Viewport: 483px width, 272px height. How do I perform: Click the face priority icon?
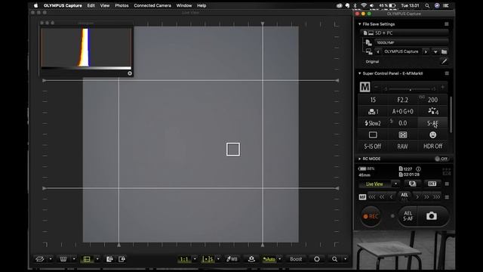point(432,134)
